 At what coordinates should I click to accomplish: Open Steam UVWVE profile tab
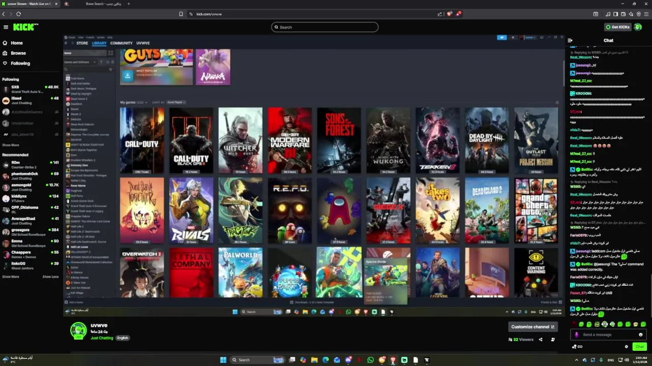tap(143, 43)
